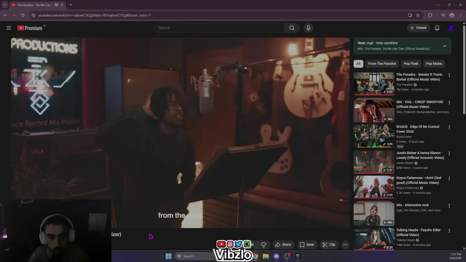Open options for Justin Bieber Lonely video
Viewport: 466px width, 262px height.
449,154
